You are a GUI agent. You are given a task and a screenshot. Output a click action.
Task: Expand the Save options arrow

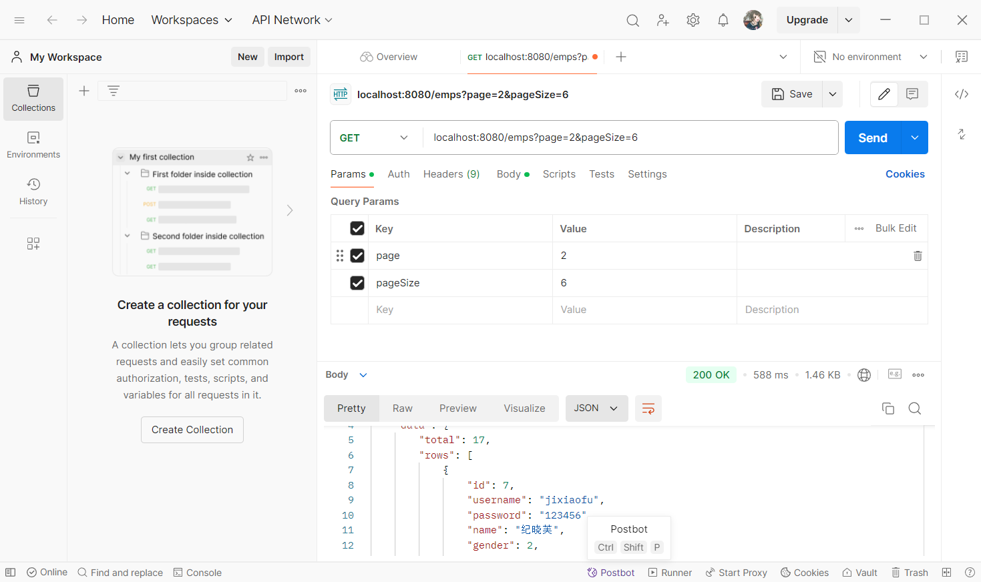(833, 94)
